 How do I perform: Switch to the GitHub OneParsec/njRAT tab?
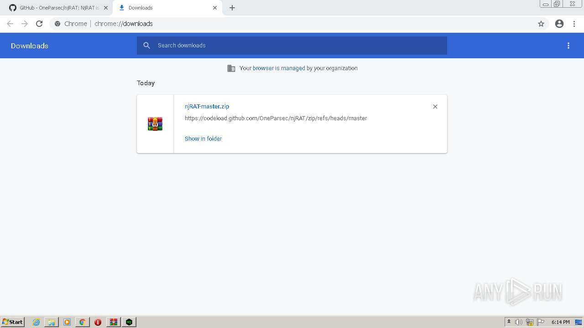(x=59, y=8)
